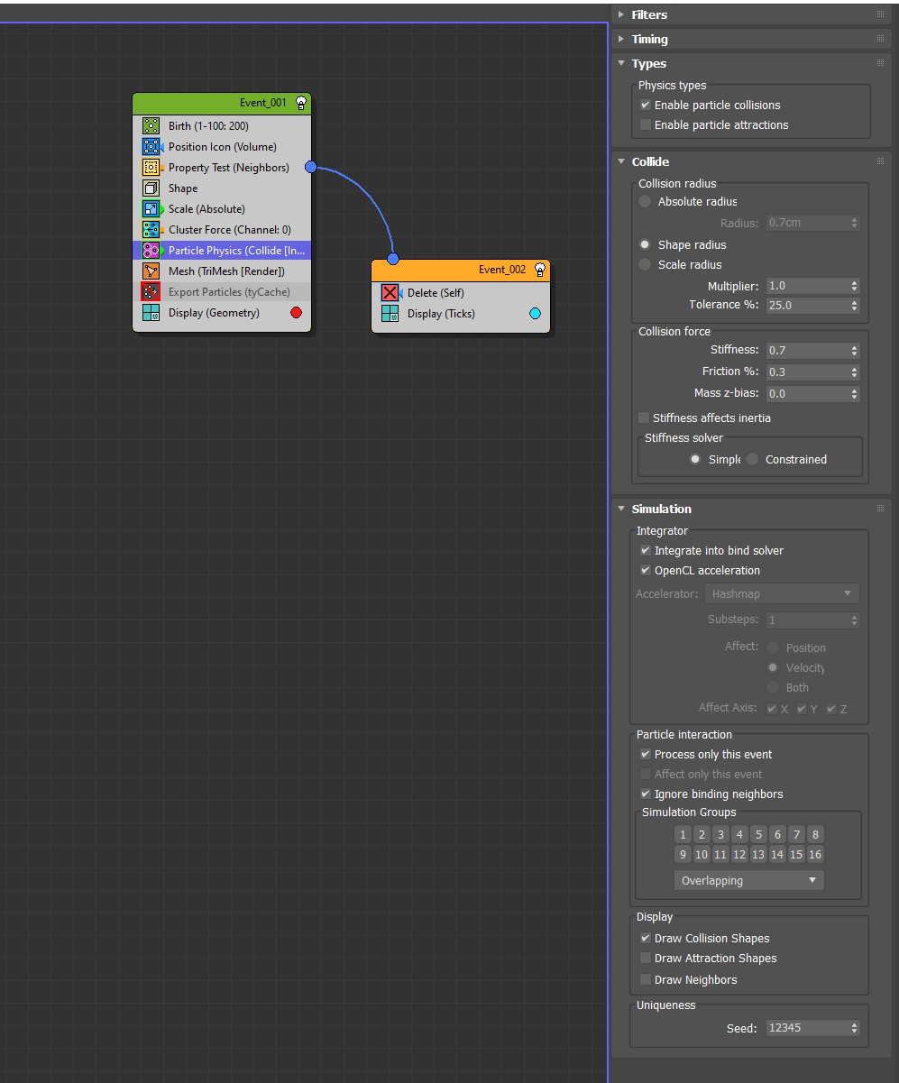
Task: Click the Mesh (TriMesh) operator icon
Action: click(x=151, y=271)
